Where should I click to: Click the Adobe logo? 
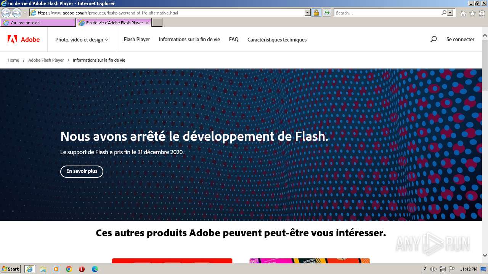coord(24,39)
